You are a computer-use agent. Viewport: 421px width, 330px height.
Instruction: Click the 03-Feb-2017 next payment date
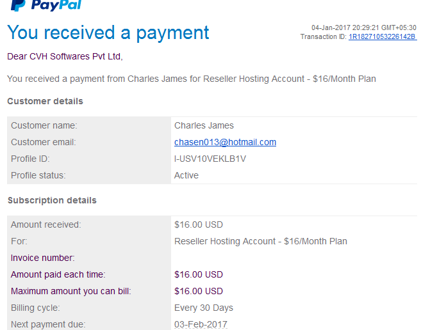point(201,324)
